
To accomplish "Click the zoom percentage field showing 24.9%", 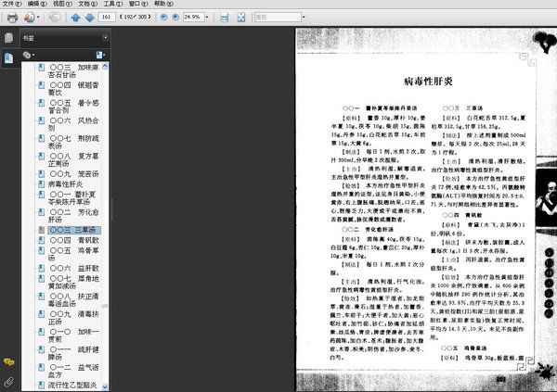I will point(193,17).
